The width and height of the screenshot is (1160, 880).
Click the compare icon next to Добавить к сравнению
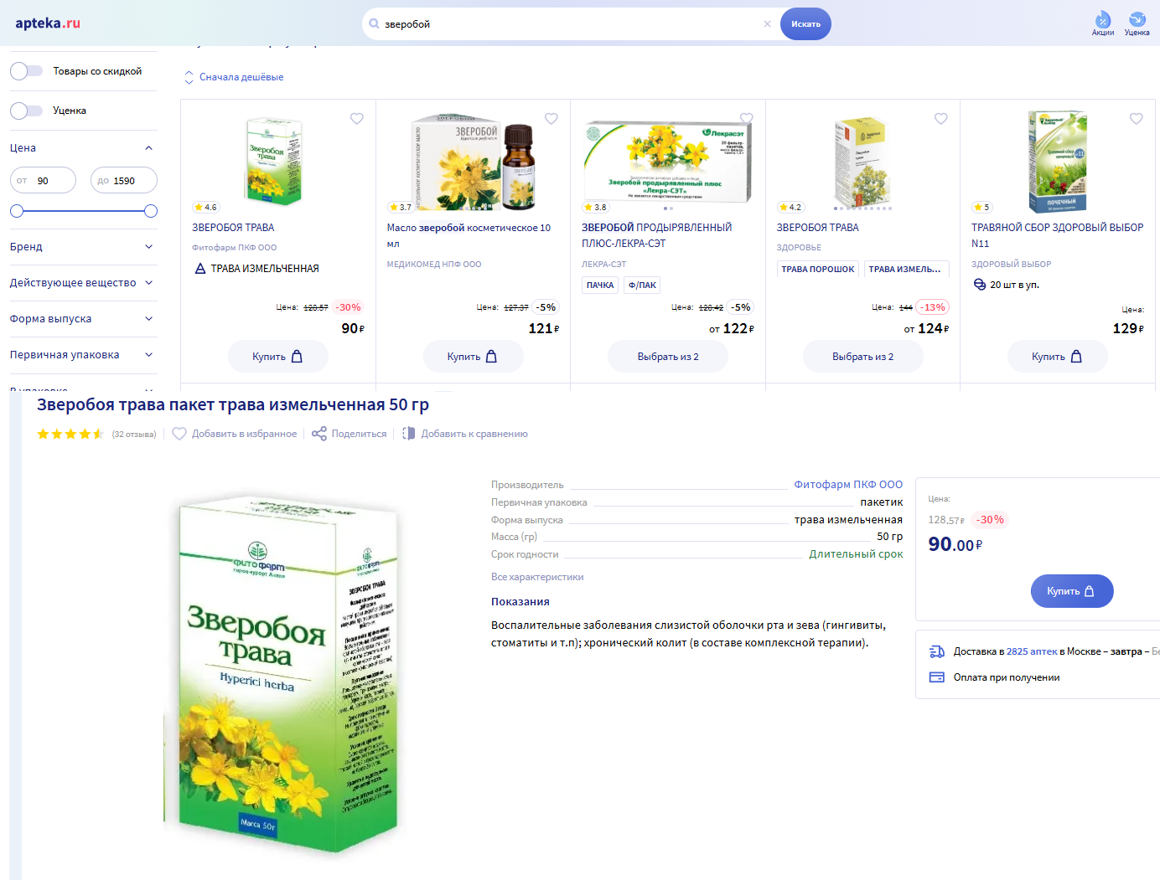(x=409, y=434)
